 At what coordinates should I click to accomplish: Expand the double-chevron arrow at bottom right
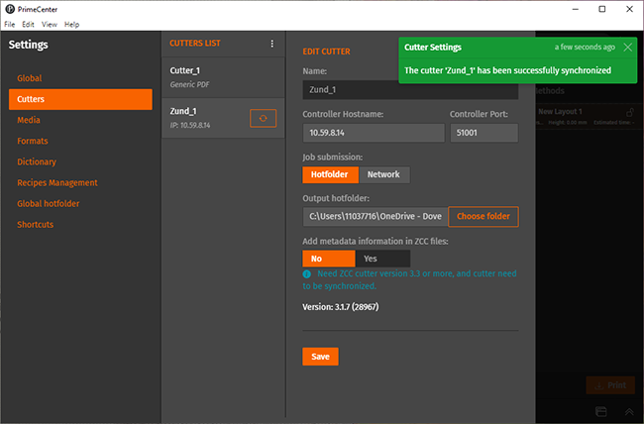627,410
